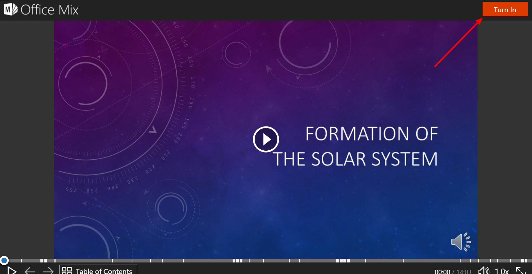Click the Turn In button
This screenshot has width=532, height=274.
pos(505,10)
